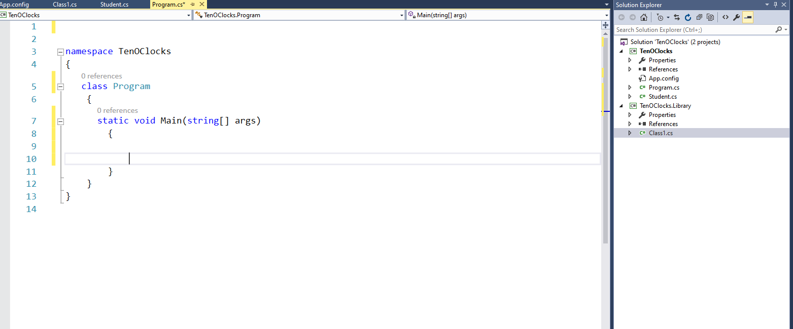Open View Code from Solution Explorer toolbar

(x=725, y=17)
